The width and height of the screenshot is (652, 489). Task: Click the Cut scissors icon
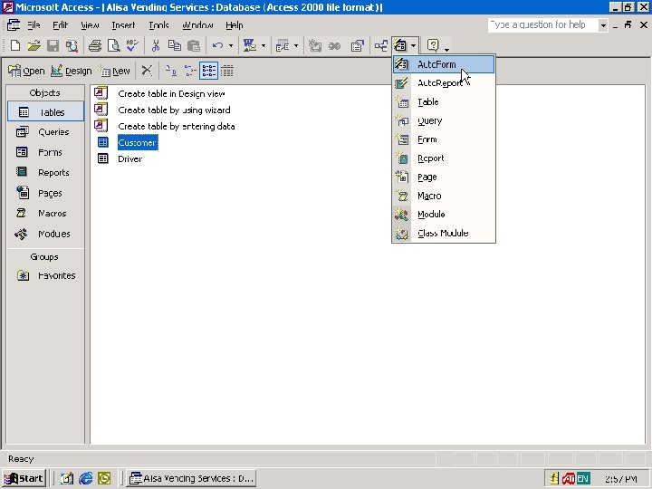point(156,46)
